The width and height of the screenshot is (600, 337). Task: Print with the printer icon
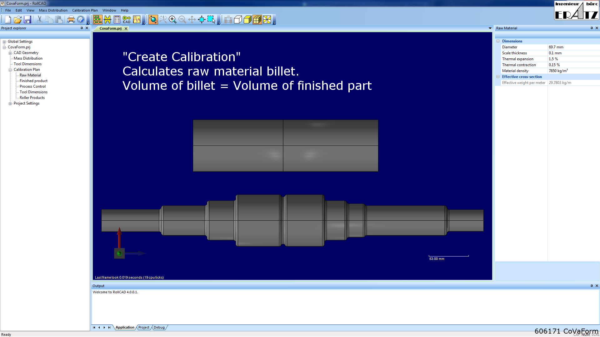click(x=71, y=20)
